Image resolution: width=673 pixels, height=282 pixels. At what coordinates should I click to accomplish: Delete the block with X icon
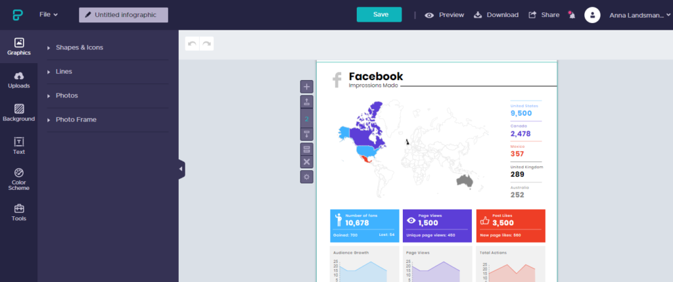tap(306, 162)
